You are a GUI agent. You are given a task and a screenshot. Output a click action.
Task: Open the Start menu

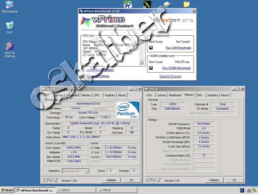[x=7, y=190]
